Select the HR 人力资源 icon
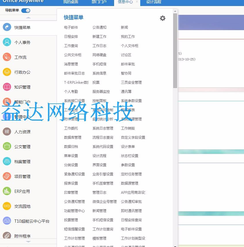244x247 pixels. (x=7, y=132)
